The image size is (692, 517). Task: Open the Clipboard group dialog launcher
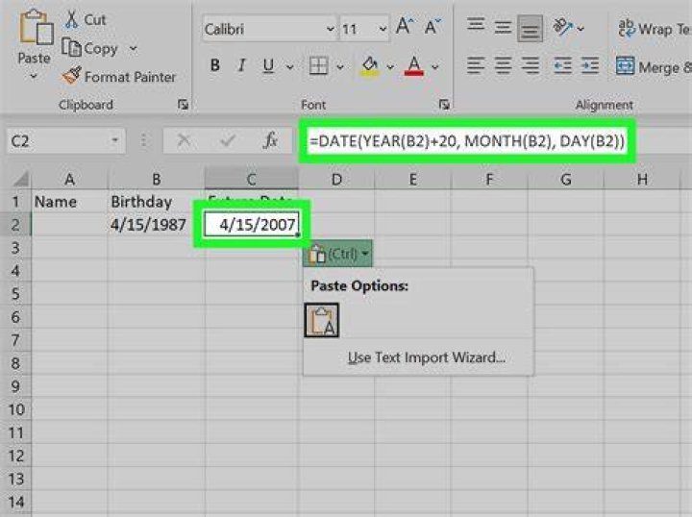click(183, 105)
